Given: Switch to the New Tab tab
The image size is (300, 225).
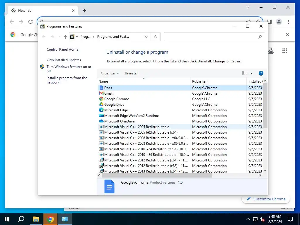Looking at the screenshot, I should [43, 11].
